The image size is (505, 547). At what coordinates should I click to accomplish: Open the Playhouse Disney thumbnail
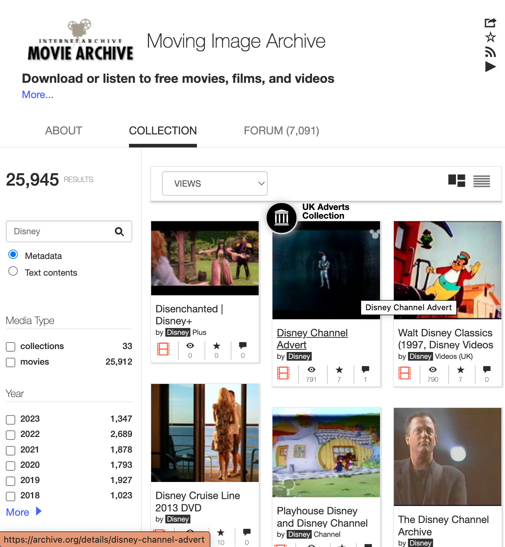tap(326, 453)
